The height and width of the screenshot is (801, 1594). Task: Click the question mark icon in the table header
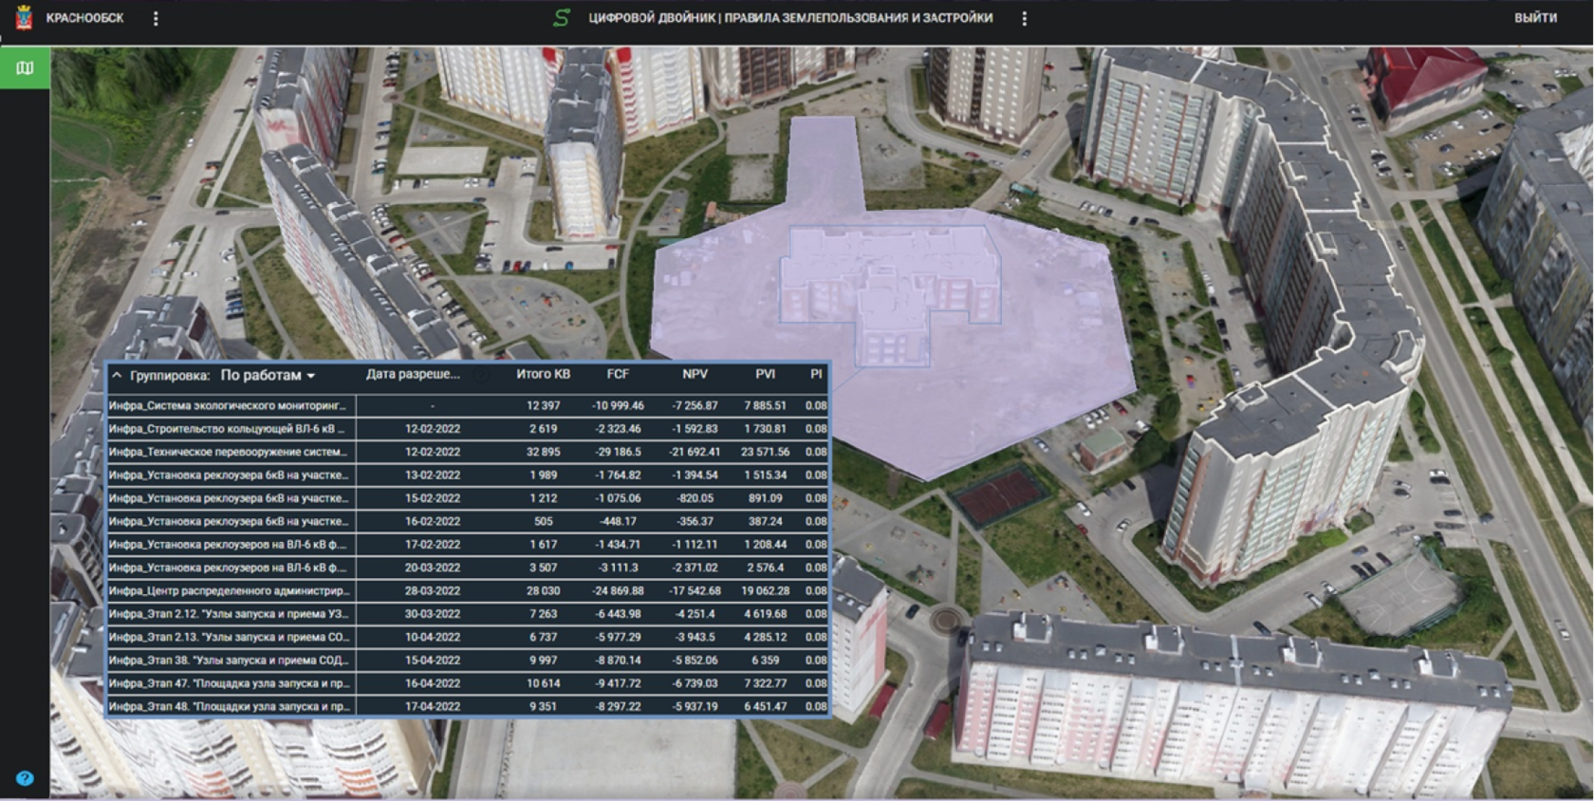[x=481, y=375]
